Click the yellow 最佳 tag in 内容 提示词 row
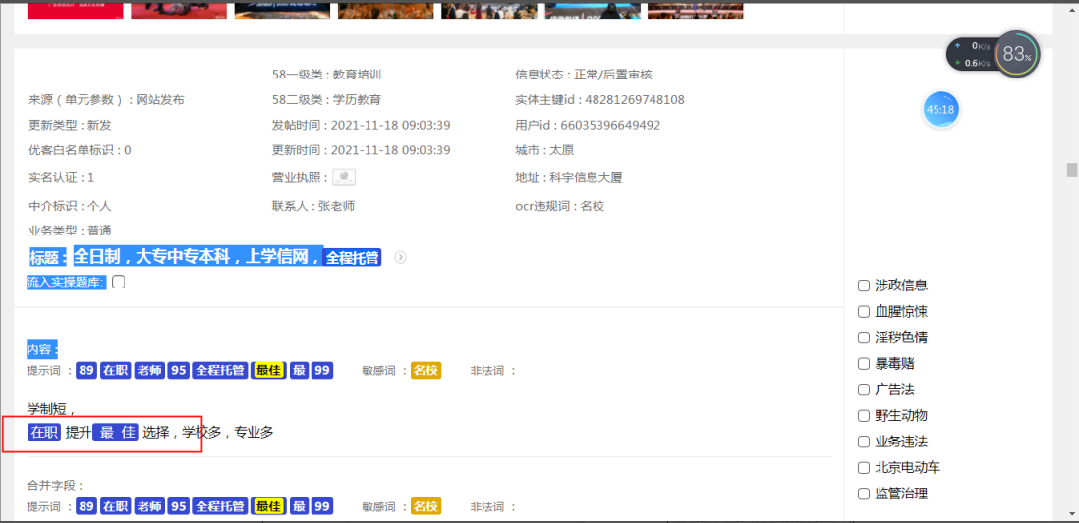 click(x=268, y=371)
